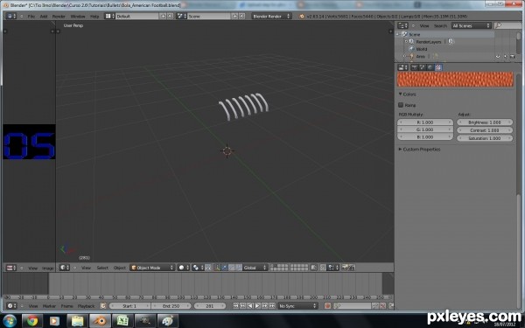This screenshot has width=525, height=328.
Task: Click the current frame 281 field
Action: tap(210, 306)
